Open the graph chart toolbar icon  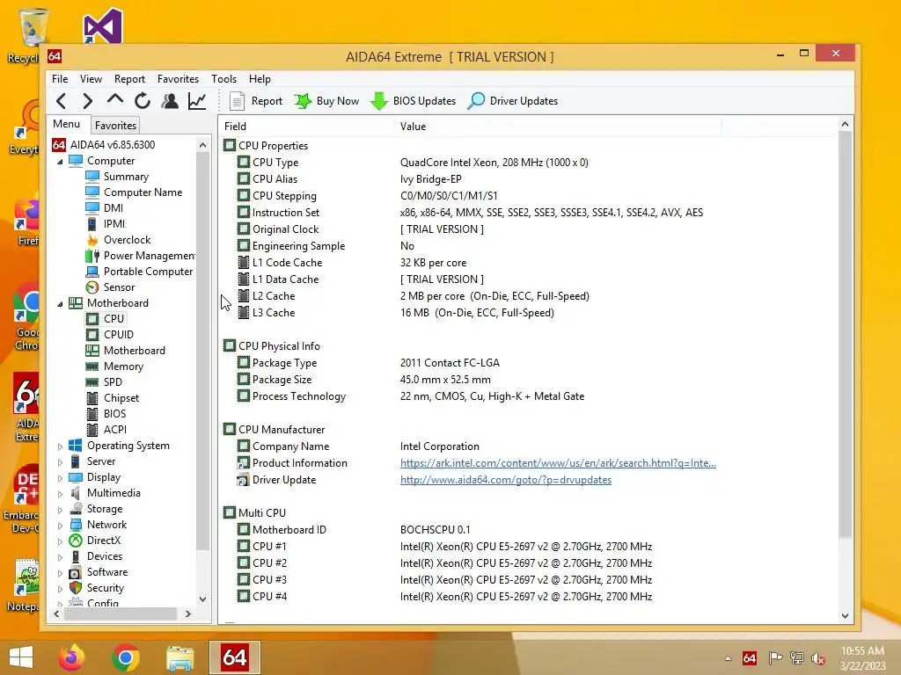point(197,101)
